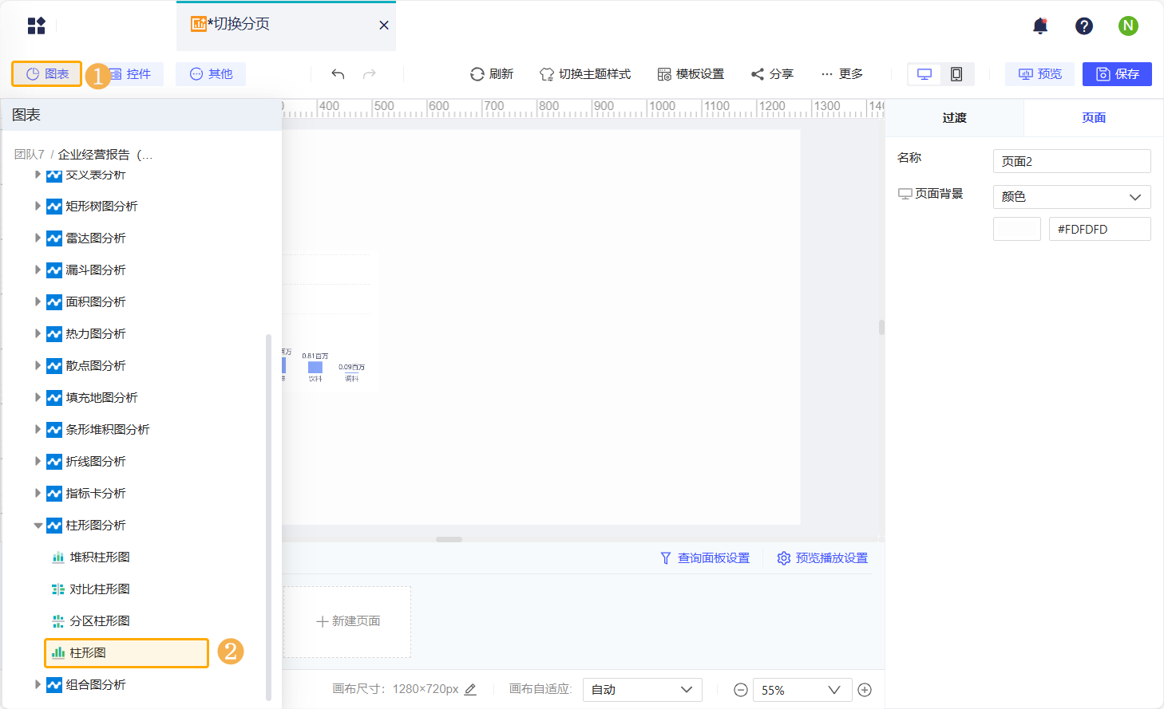Close the 切换分页 tab
The width and height of the screenshot is (1164, 709).
pyautogui.click(x=384, y=26)
